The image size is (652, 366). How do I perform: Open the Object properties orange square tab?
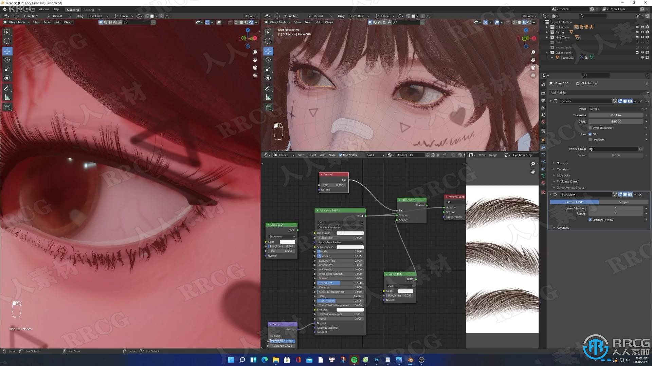click(x=543, y=140)
